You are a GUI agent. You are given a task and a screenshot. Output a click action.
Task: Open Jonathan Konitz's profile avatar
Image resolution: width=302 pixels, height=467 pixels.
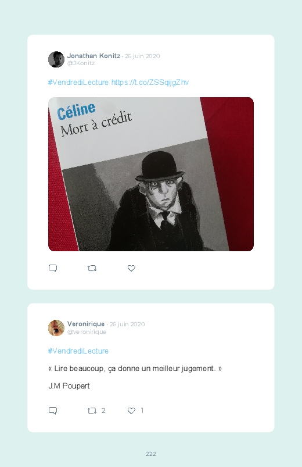(x=56, y=59)
